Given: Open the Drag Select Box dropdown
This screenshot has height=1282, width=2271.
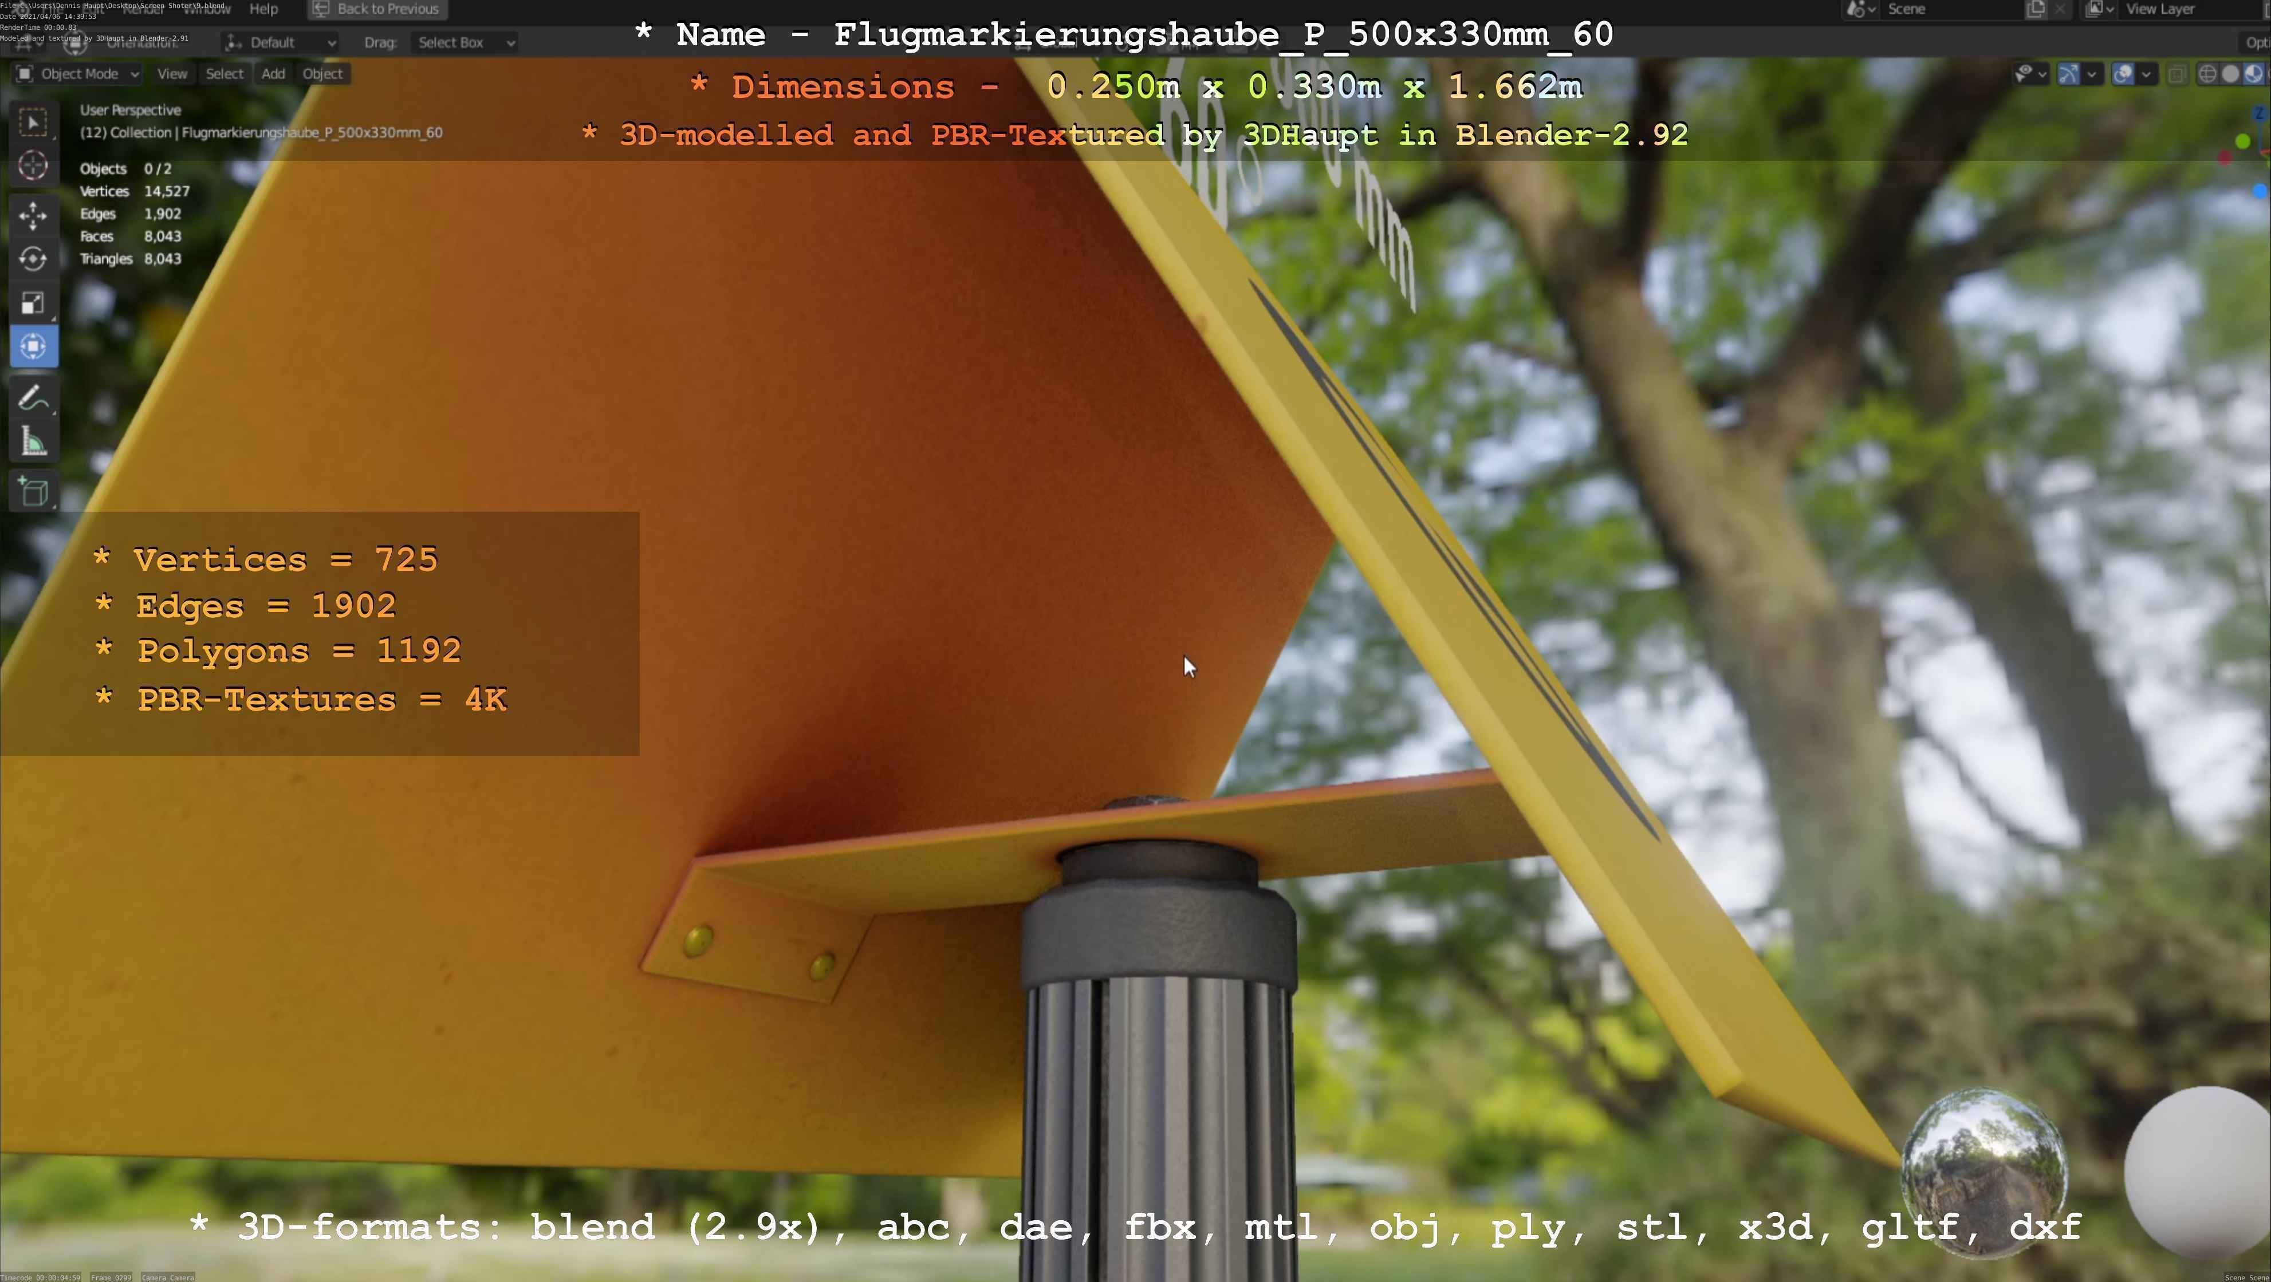Looking at the screenshot, I should (465, 42).
